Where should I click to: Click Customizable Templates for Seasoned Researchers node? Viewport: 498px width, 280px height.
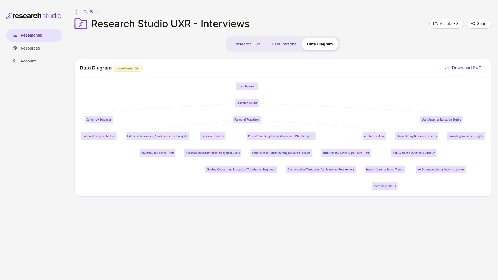(321, 169)
